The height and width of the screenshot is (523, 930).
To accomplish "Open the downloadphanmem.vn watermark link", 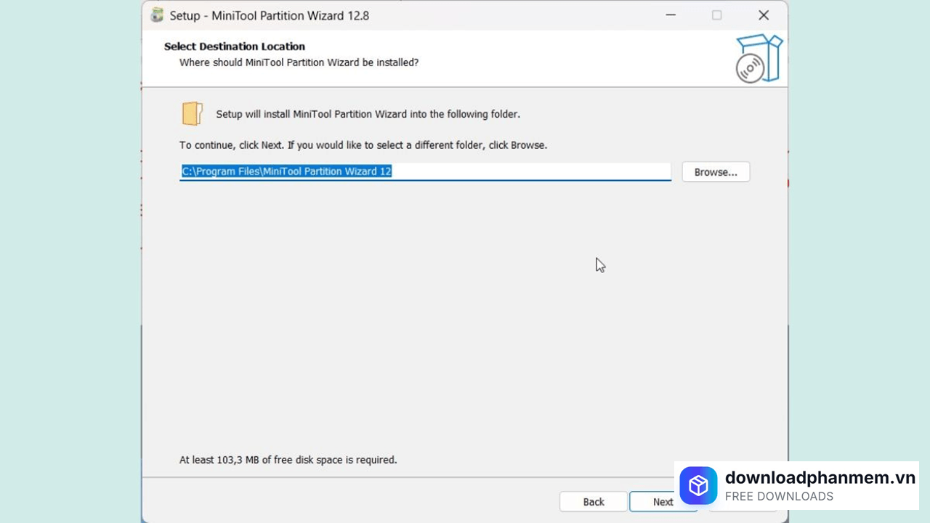I will pos(820,477).
